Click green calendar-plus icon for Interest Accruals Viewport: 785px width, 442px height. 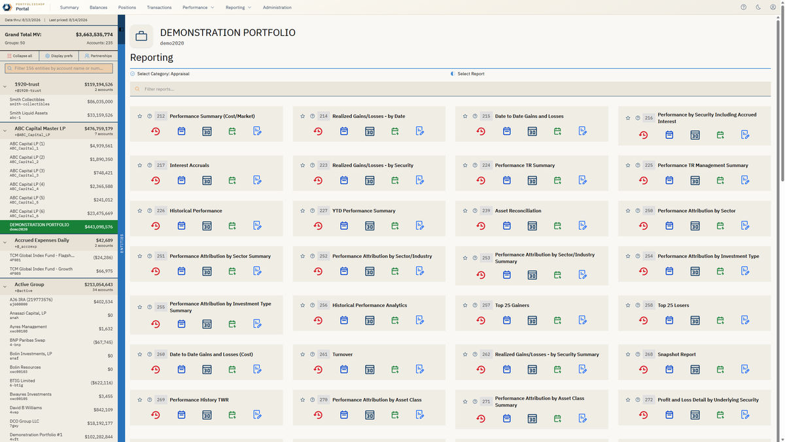[232, 181]
